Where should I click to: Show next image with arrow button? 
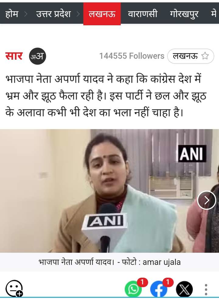coord(207,200)
